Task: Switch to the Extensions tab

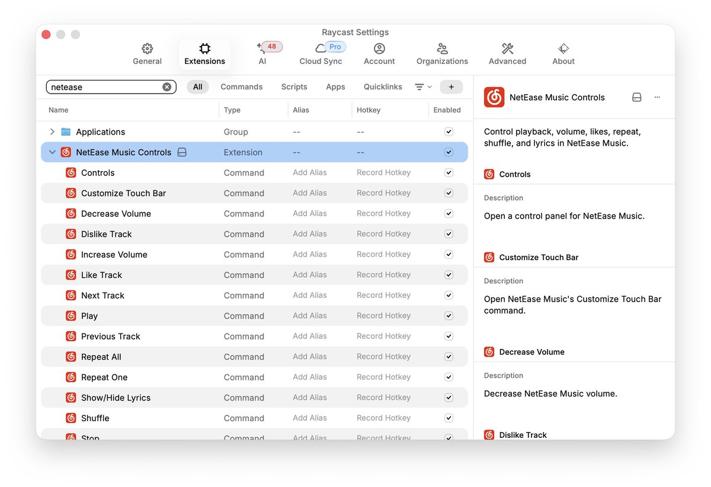Action: coord(204,54)
